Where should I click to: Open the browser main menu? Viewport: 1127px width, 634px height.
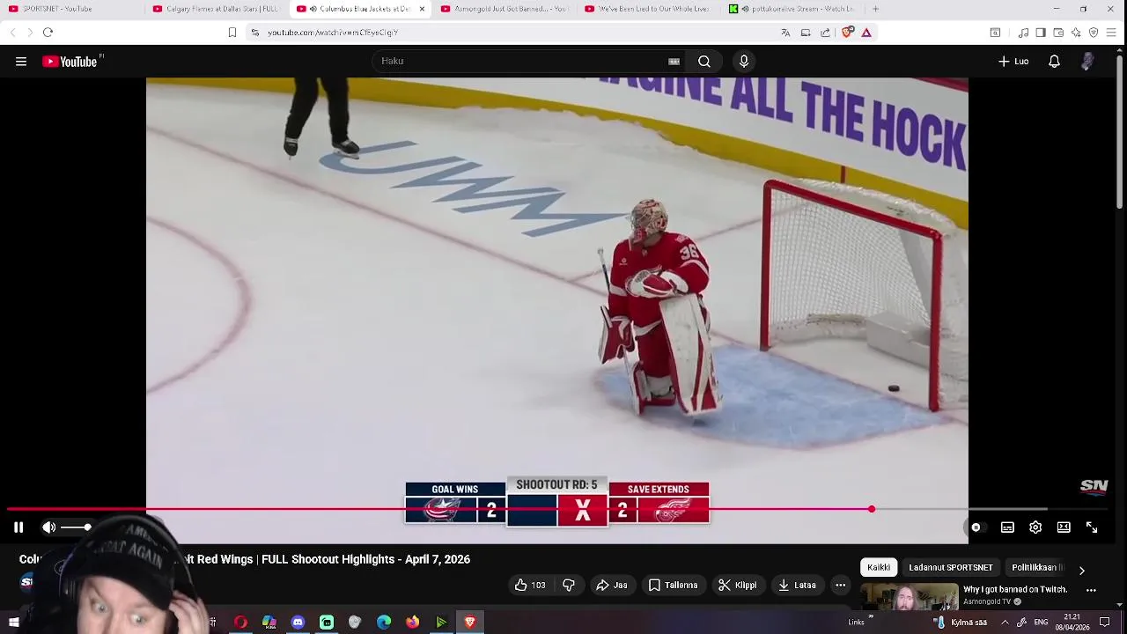click(1111, 33)
